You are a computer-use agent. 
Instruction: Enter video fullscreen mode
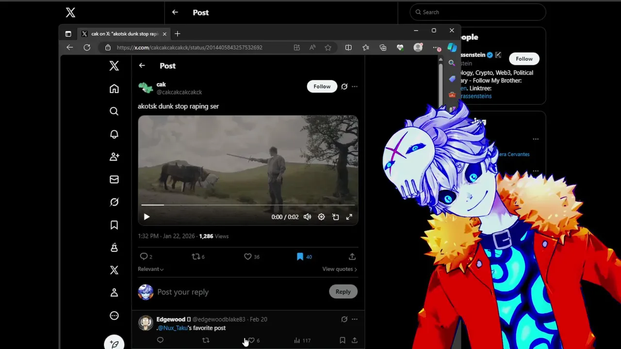[x=349, y=217]
